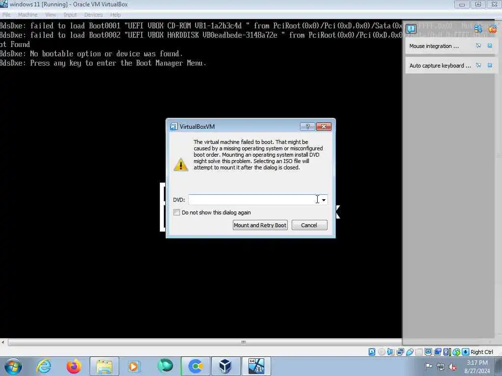Expand the Mouse integration notification text
The height and width of the screenshot is (376, 502).
[434, 46]
